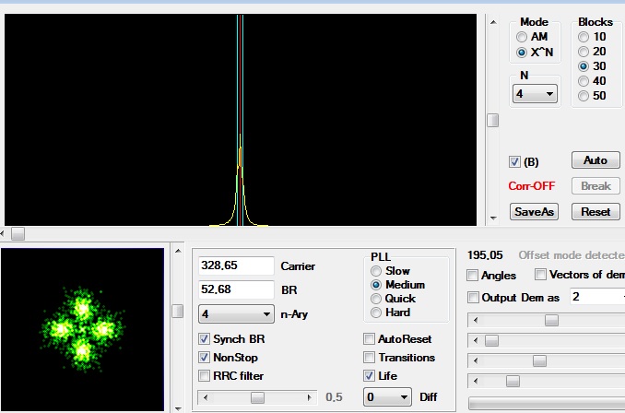Image resolution: width=625 pixels, height=413 pixels.
Task: Enable the Output Dem as checkbox
Action: tap(473, 298)
